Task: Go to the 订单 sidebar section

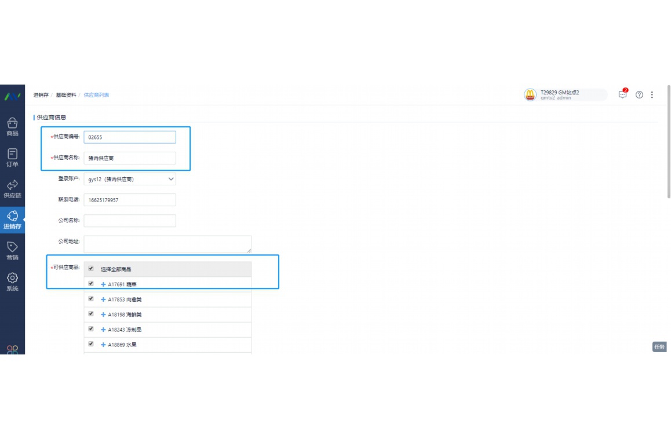Action: (x=12, y=158)
